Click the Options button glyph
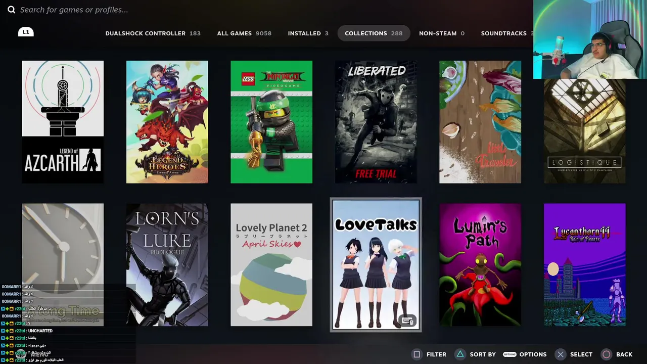The image size is (647, 364). point(510,354)
